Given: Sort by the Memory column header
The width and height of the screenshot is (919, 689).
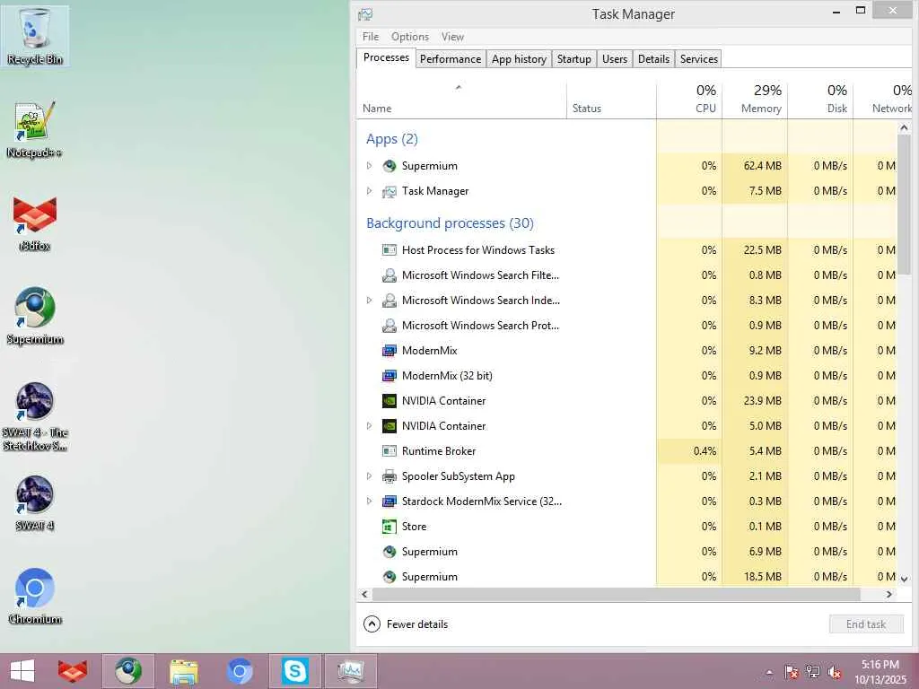Looking at the screenshot, I should (755, 100).
